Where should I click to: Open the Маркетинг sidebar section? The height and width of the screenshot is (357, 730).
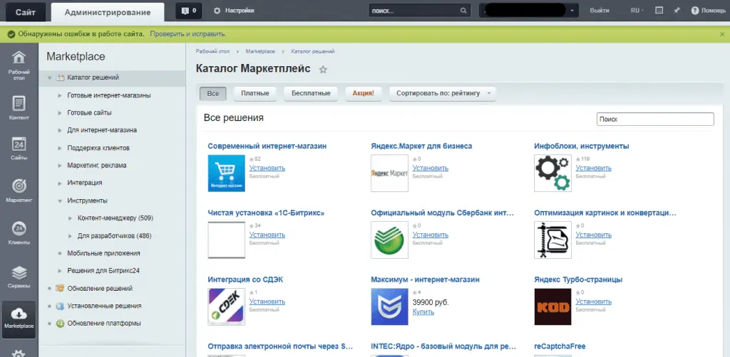tap(19, 191)
